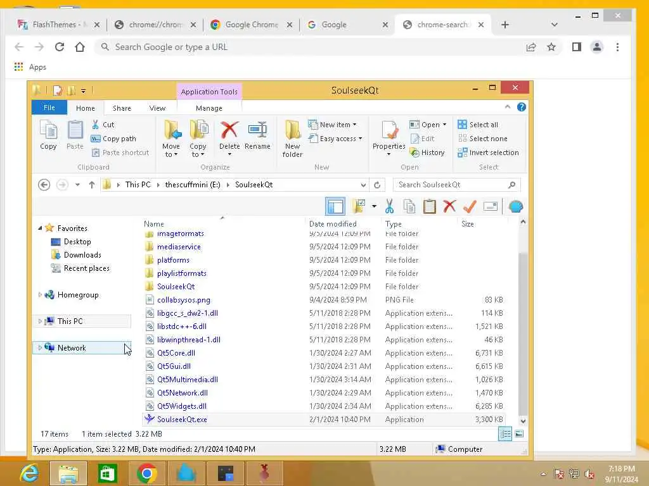Click the red X icon in lower toolbar

click(449, 206)
